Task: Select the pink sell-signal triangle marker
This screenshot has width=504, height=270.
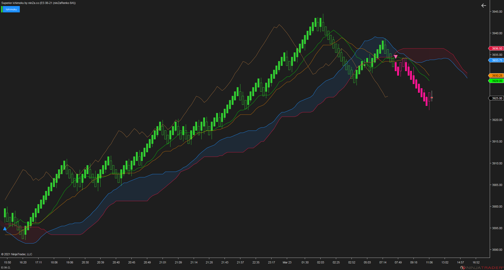Action: tap(396, 56)
